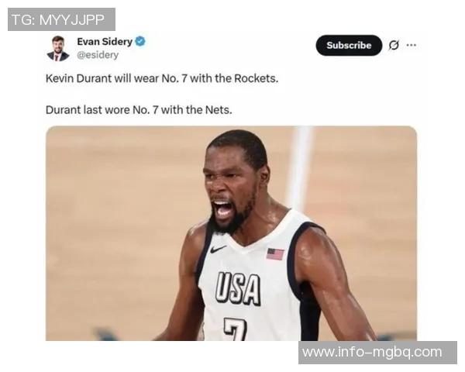465x372 pixels.
Task: Select the 'Durant last wore No. 7' line
Action: coord(139,110)
